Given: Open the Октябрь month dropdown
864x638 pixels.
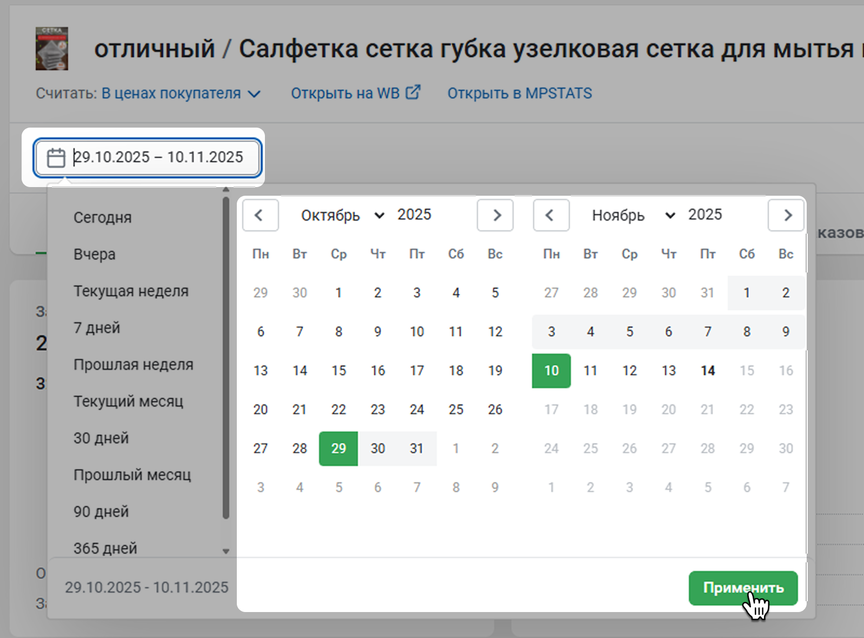Looking at the screenshot, I should (x=342, y=215).
